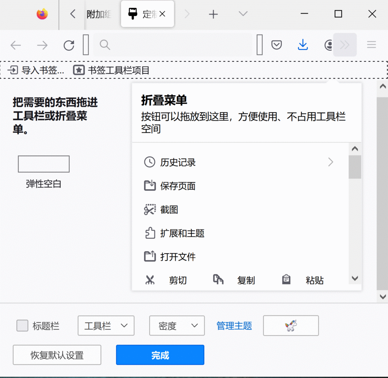Viewport: 388px width, 378px height.
Task: Open the 密度 dropdown
Action: point(177,326)
